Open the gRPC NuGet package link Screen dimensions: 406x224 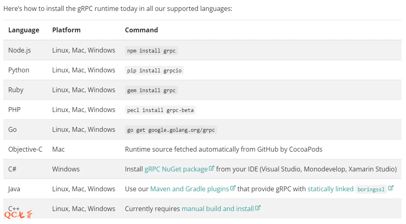(x=176, y=169)
